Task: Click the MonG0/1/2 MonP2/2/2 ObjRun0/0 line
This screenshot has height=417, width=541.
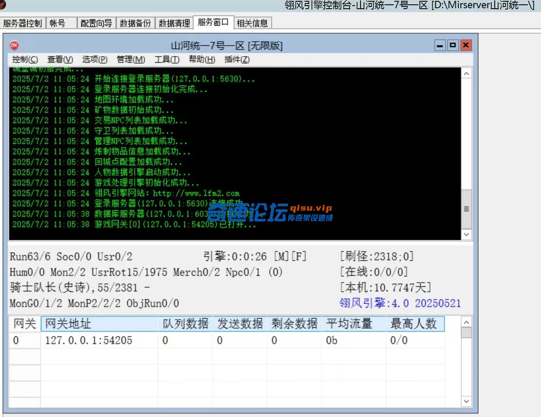Action: [x=94, y=303]
